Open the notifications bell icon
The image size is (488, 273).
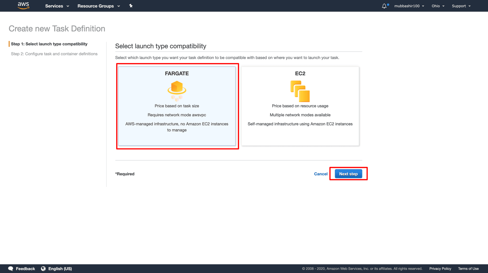coord(384,6)
